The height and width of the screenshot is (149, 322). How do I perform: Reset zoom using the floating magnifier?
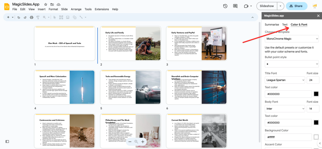coord(136,141)
